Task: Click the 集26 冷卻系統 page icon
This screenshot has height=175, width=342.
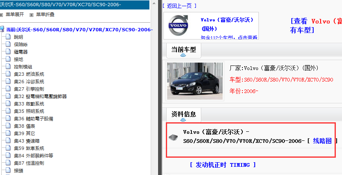Action: coord(8,81)
